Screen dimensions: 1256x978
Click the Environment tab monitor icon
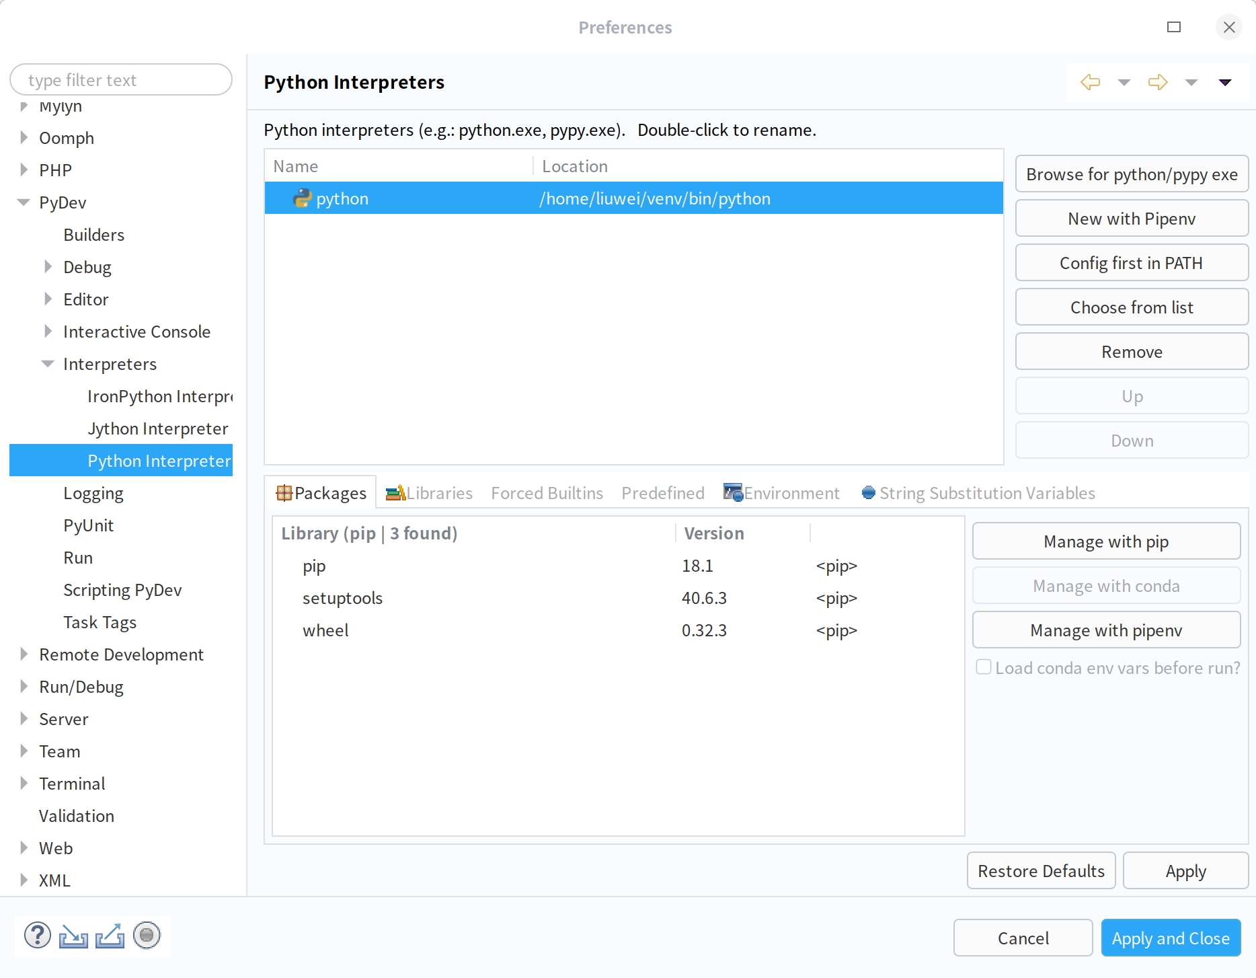pos(733,492)
